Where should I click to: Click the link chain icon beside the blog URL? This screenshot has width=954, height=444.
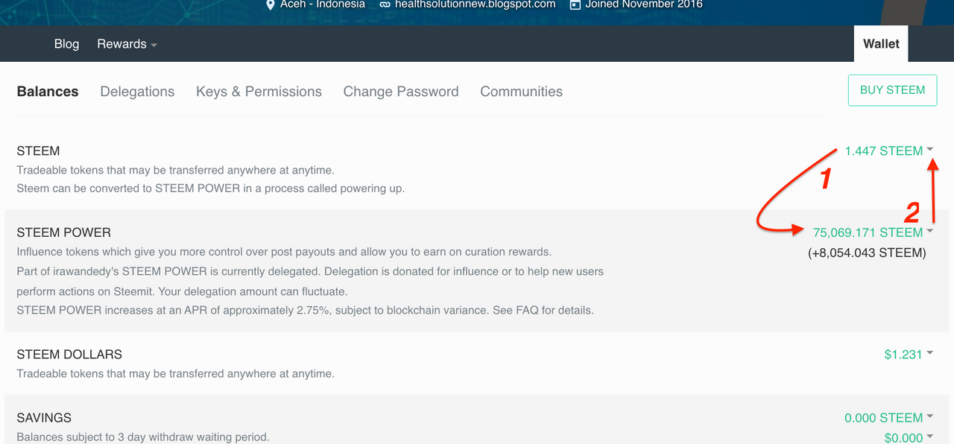tap(385, 4)
